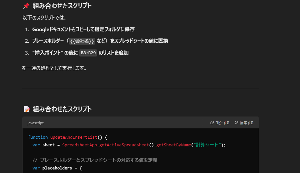Click the red pushpin emoji by top heading
This screenshot has width=300, height=173.
click(26, 6)
